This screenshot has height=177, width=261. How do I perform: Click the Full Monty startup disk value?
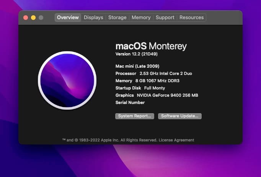click(x=155, y=88)
